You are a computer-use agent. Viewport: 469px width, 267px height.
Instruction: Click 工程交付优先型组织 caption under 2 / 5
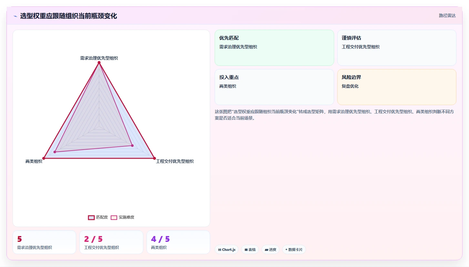[101, 248]
